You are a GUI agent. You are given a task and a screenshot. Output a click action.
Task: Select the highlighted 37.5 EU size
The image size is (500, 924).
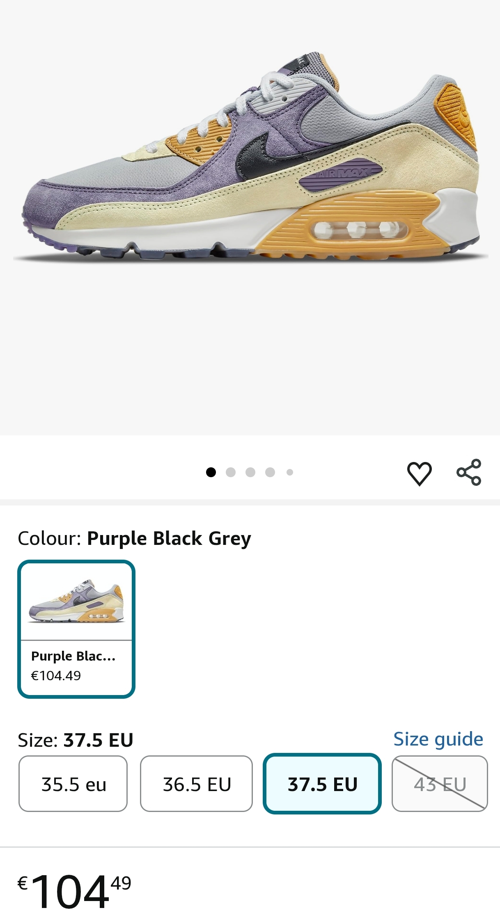pos(322,784)
